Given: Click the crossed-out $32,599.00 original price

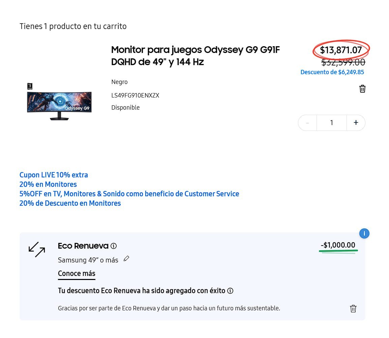Looking at the screenshot, I should [343, 62].
